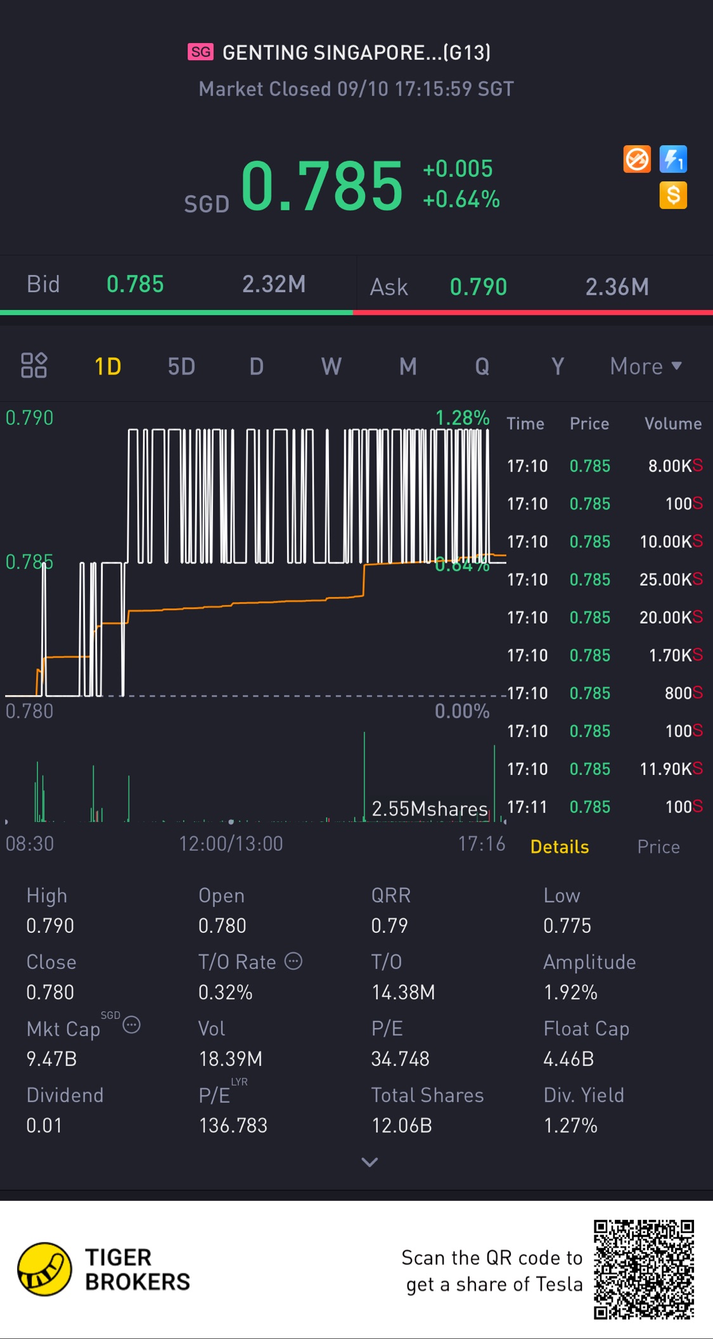Tap the Bid price 0.785
713x1339 pixels.
[x=135, y=285]
